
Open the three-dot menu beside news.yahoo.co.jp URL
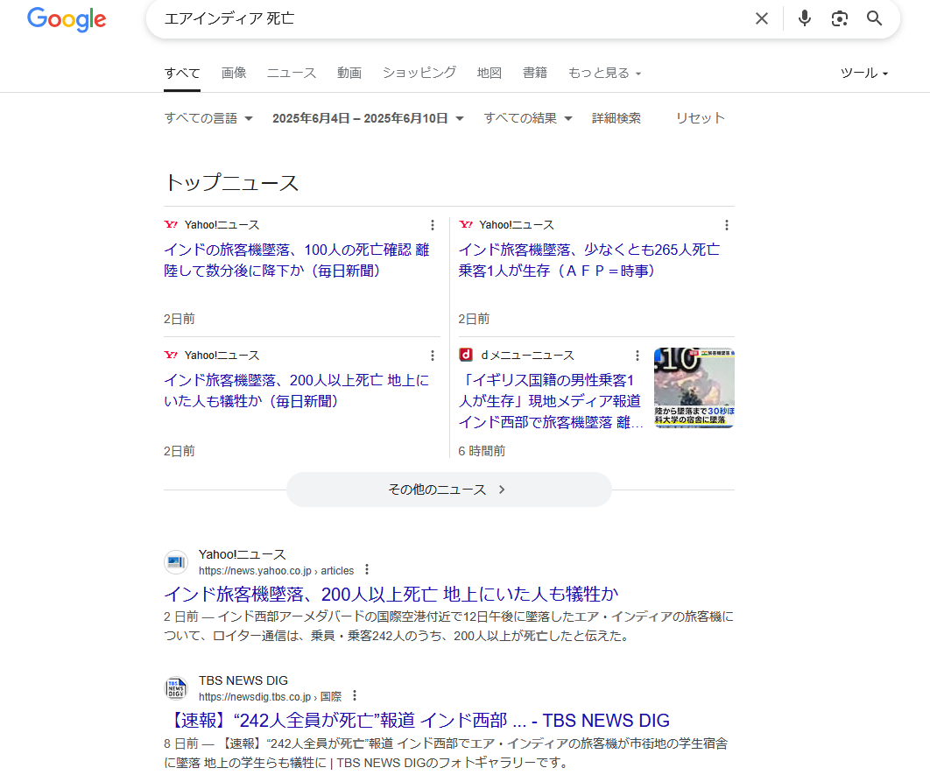coord(367,570)
